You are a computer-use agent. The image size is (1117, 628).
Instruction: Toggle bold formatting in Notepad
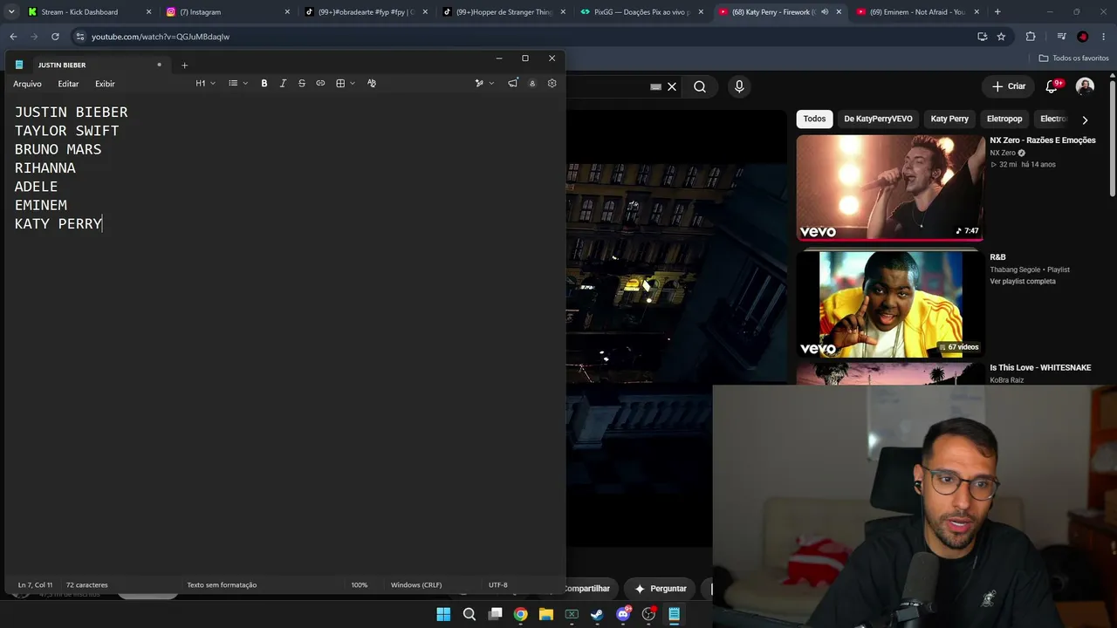click(x=264, y=84)
